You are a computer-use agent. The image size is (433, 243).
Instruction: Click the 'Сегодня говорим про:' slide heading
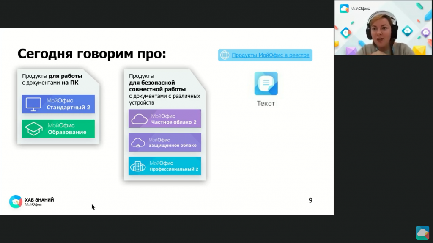[x=92, y=54]
